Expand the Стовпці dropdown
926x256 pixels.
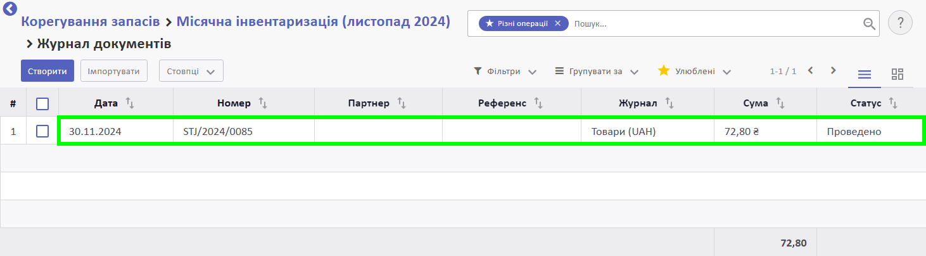[x=191, y=71]
